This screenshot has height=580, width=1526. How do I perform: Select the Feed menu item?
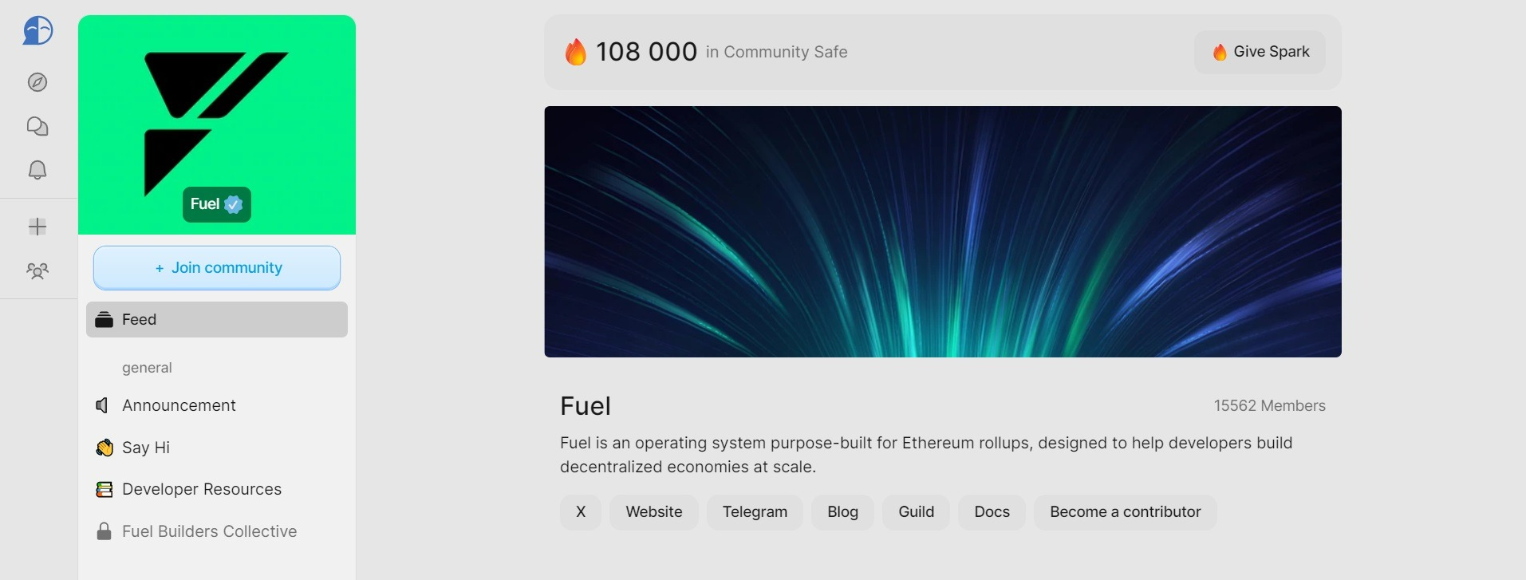coord(217,319)
